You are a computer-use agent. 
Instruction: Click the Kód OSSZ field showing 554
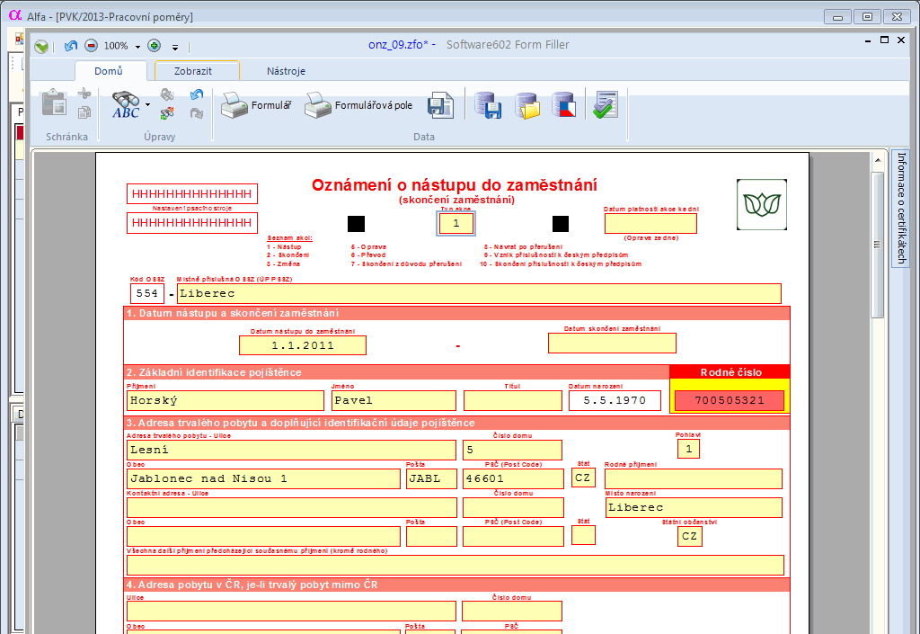tap(146, 293)
